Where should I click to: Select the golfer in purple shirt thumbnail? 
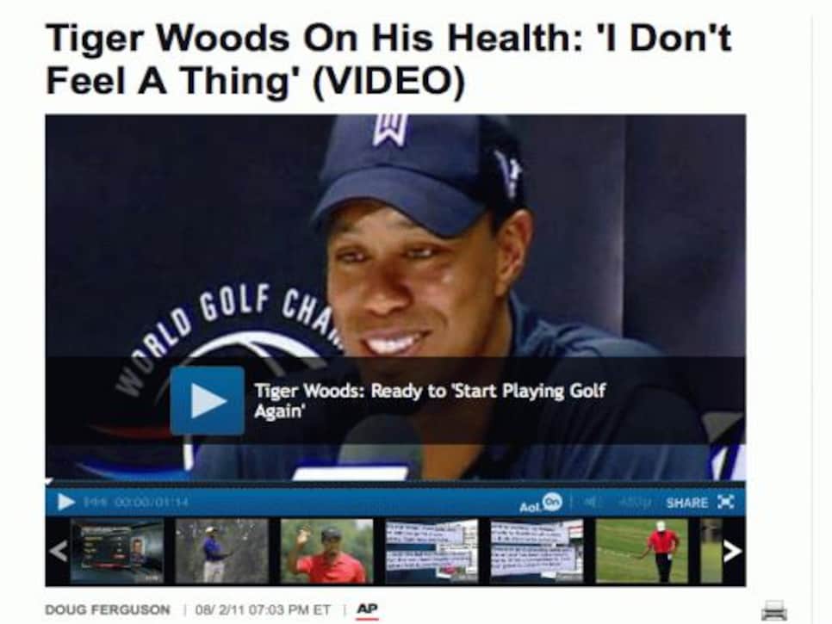coord(222,552)
